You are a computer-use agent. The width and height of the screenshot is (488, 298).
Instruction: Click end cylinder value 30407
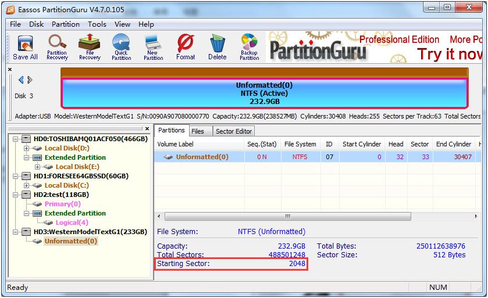[x=463, y=157]
